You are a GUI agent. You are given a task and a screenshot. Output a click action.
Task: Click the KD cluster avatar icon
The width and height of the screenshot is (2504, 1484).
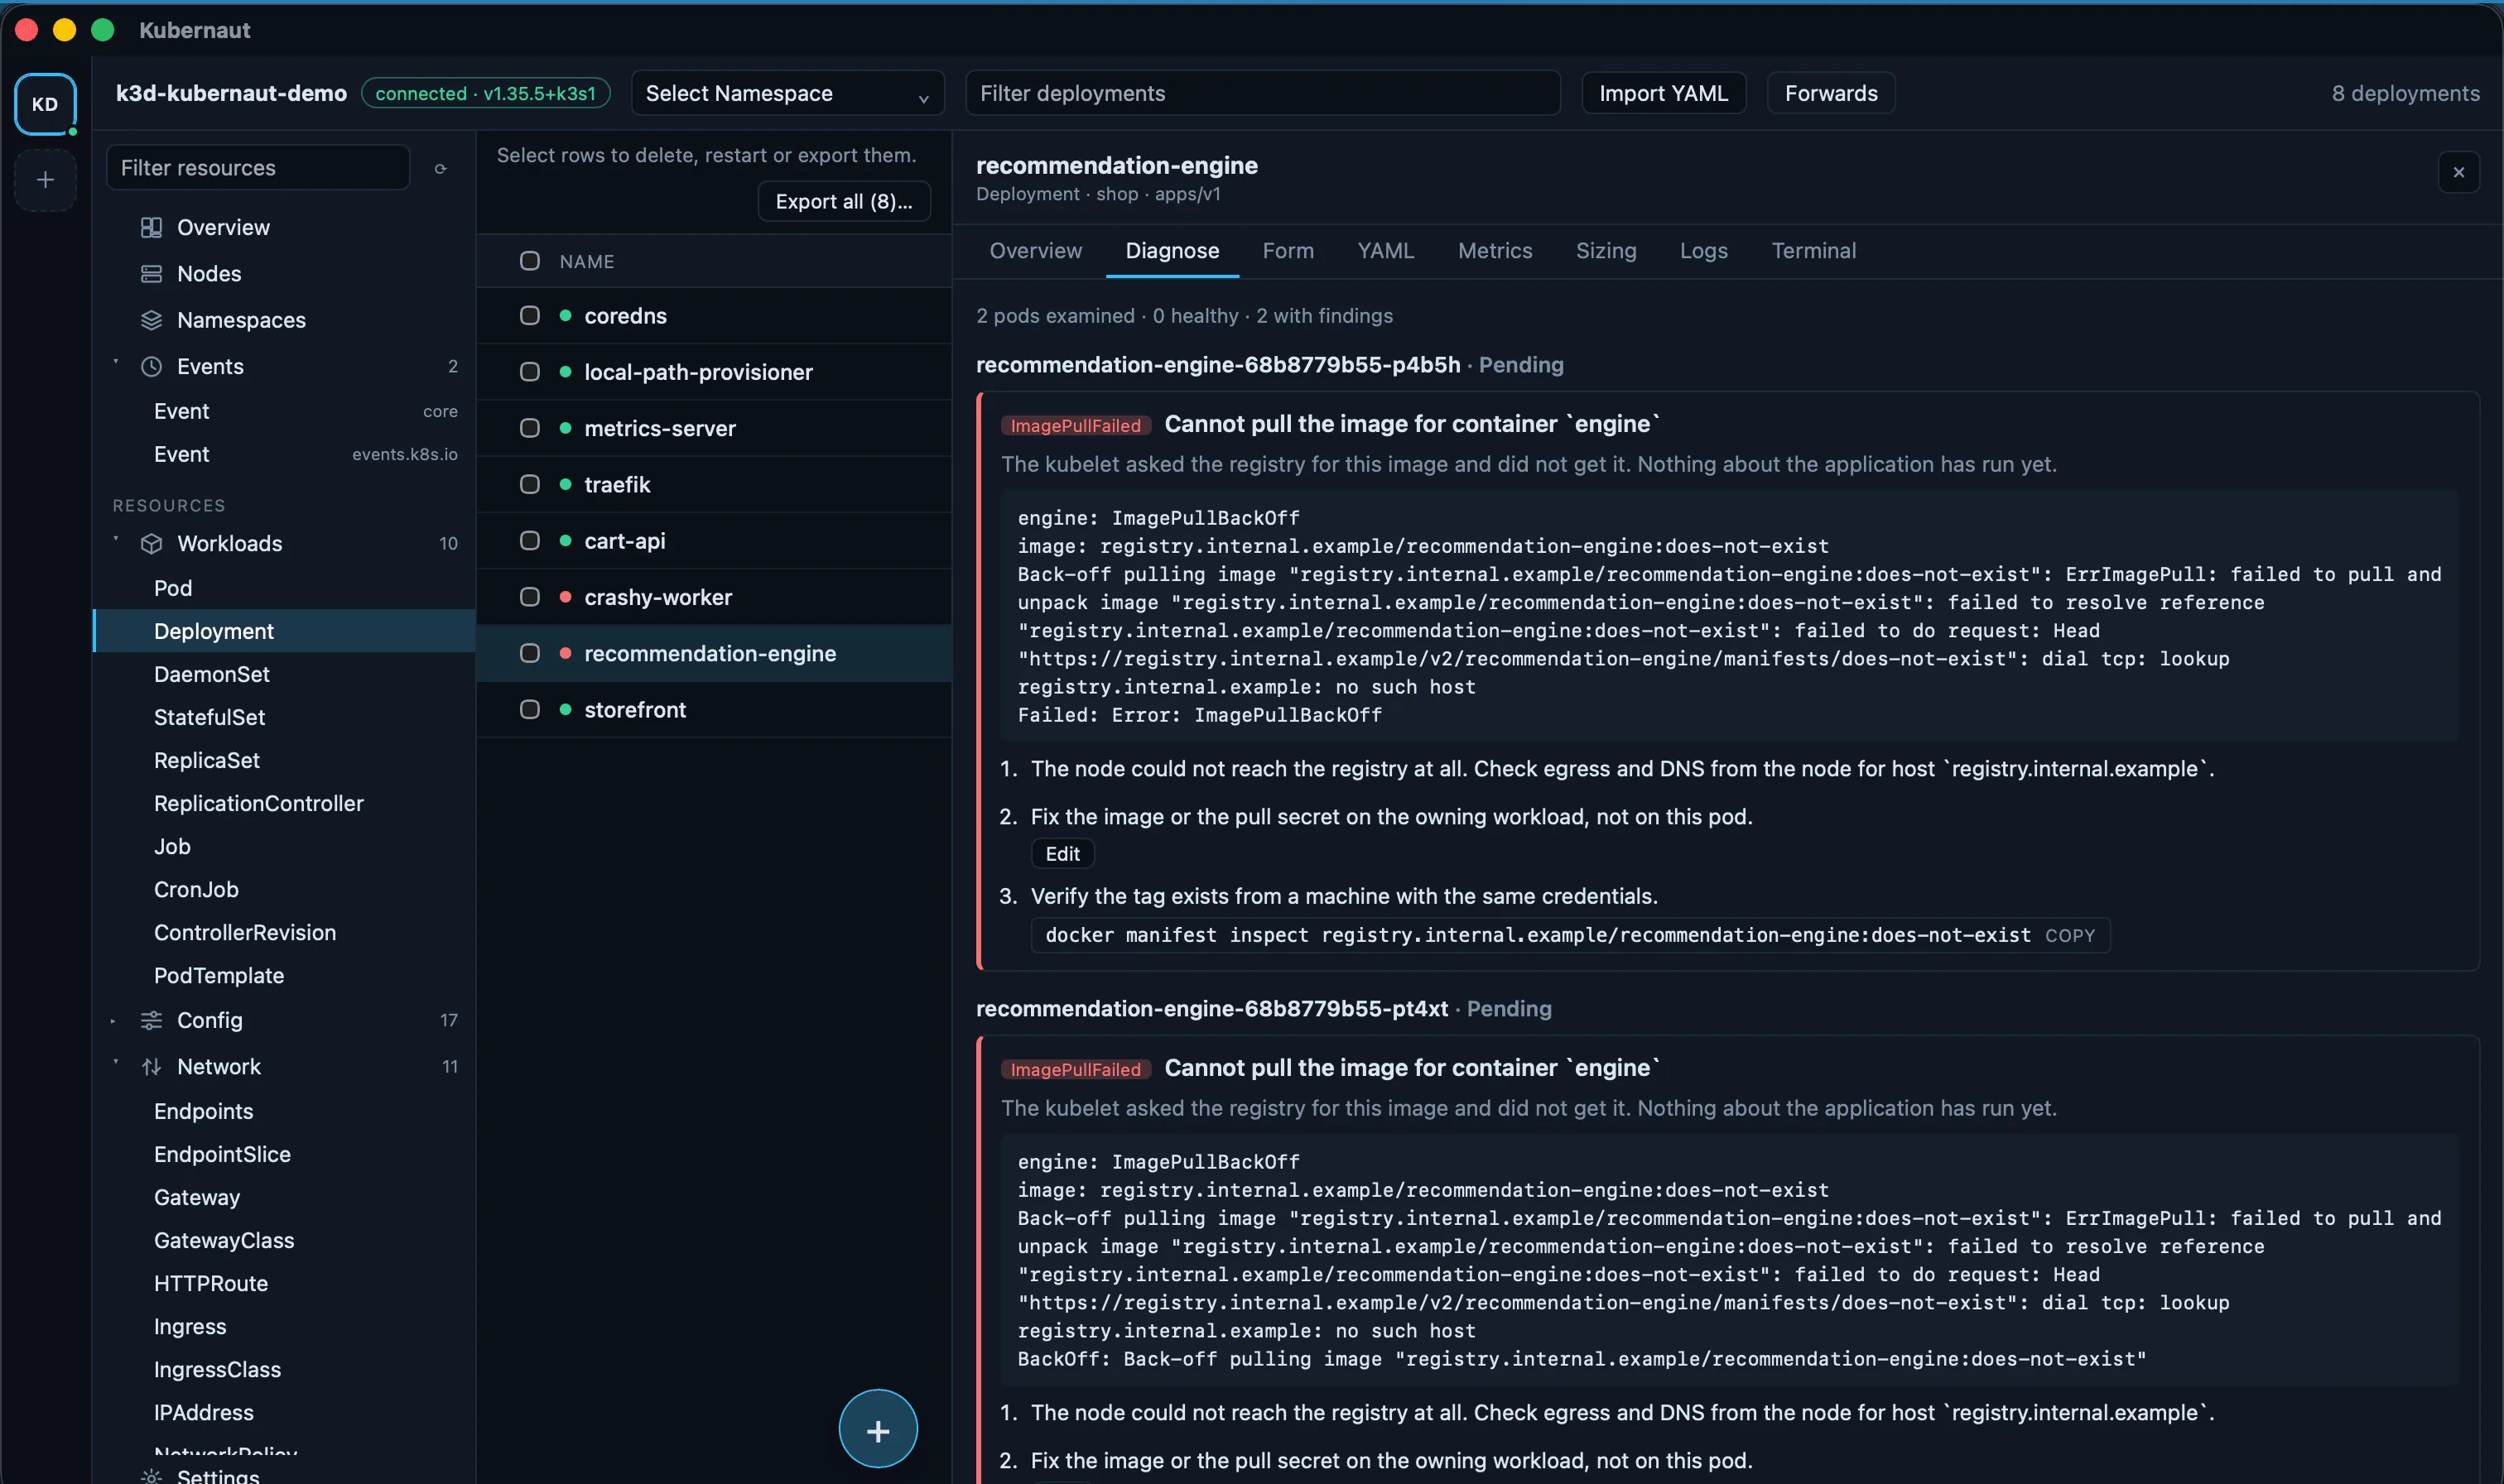tap(45, 104)
